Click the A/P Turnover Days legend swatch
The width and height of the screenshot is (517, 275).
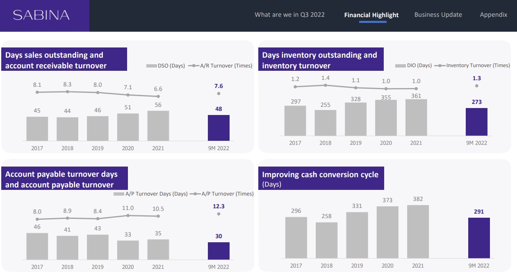(x=119, y=194)
